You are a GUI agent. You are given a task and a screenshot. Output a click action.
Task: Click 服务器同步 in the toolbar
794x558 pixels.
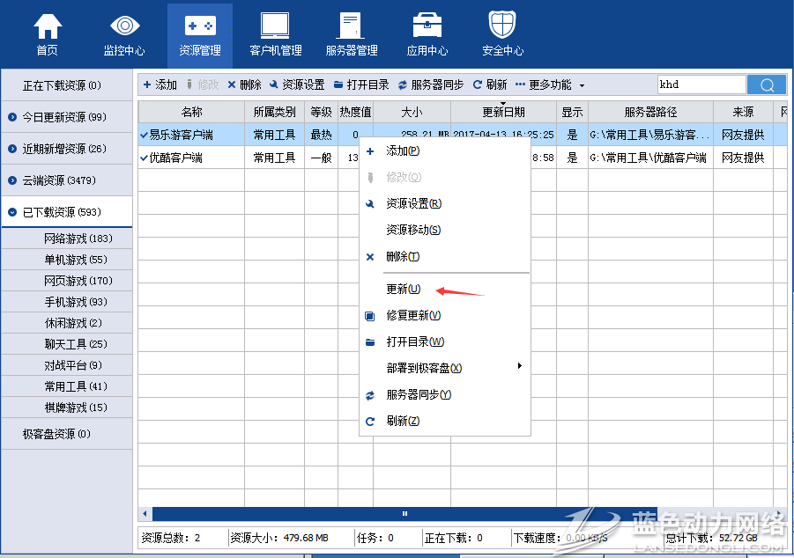click(430, 84)
